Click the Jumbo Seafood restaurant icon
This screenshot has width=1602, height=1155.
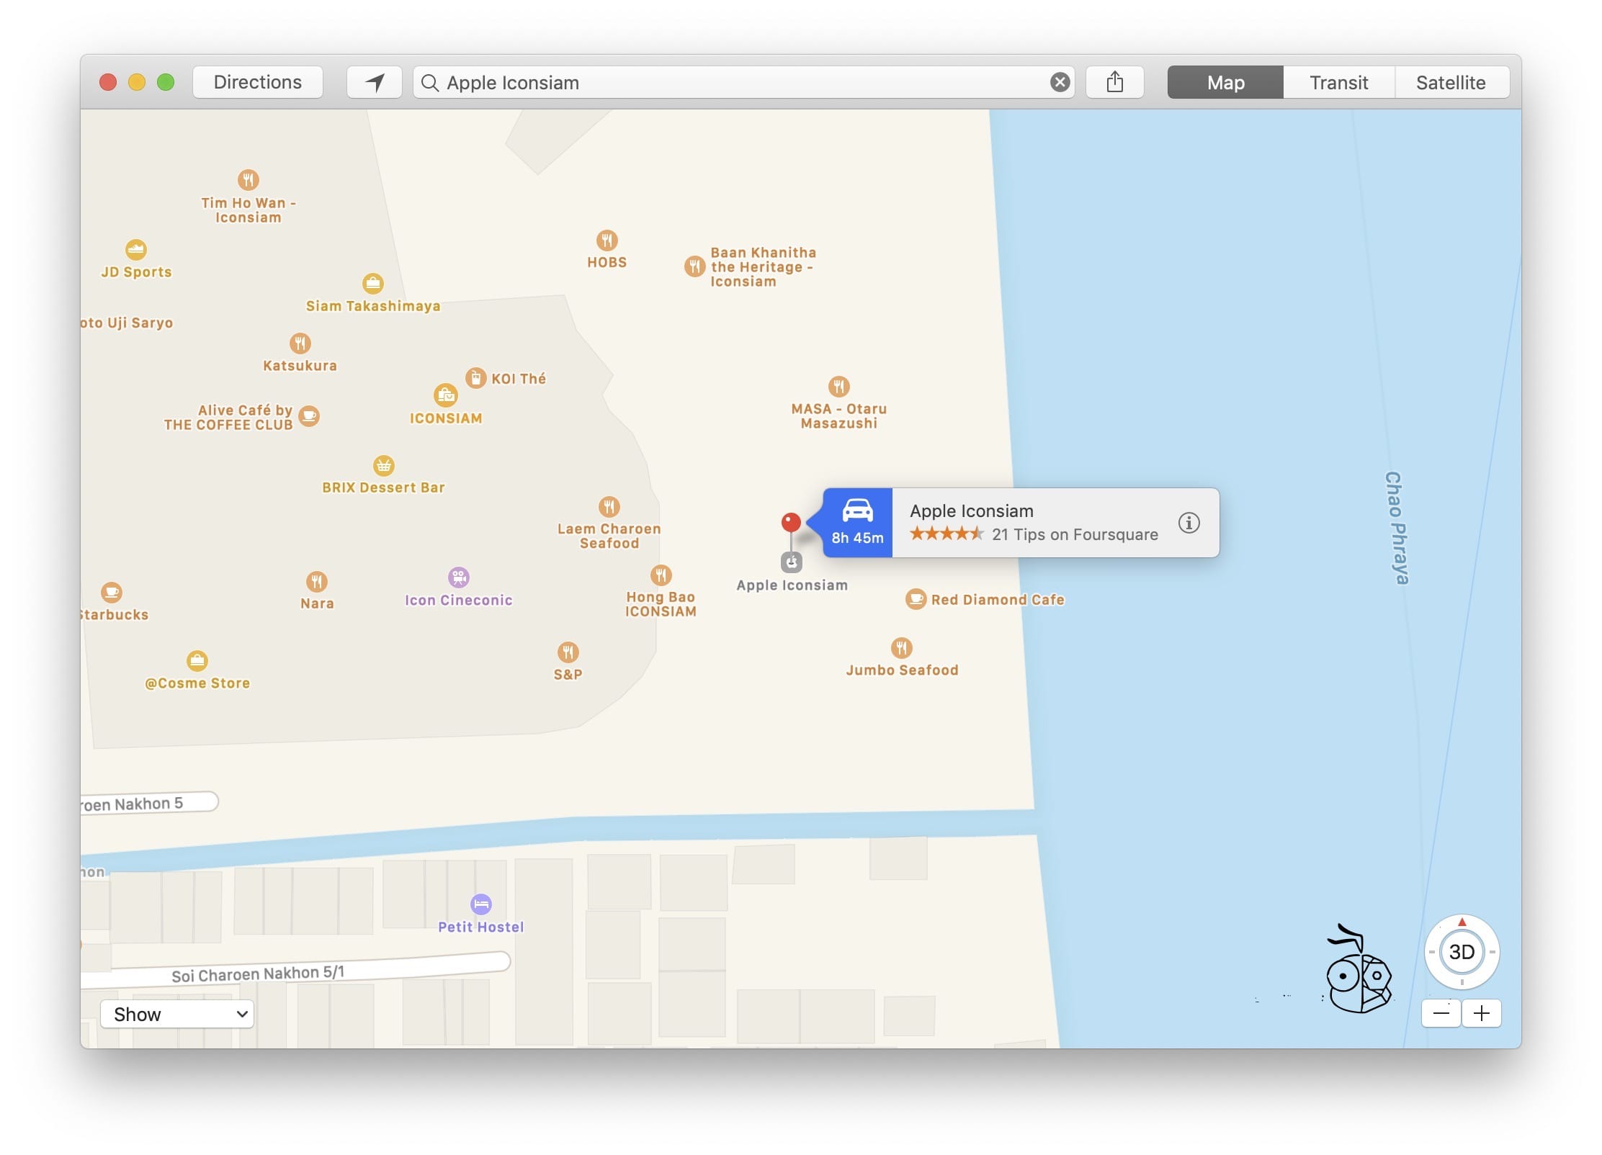(x=901, y=649)
